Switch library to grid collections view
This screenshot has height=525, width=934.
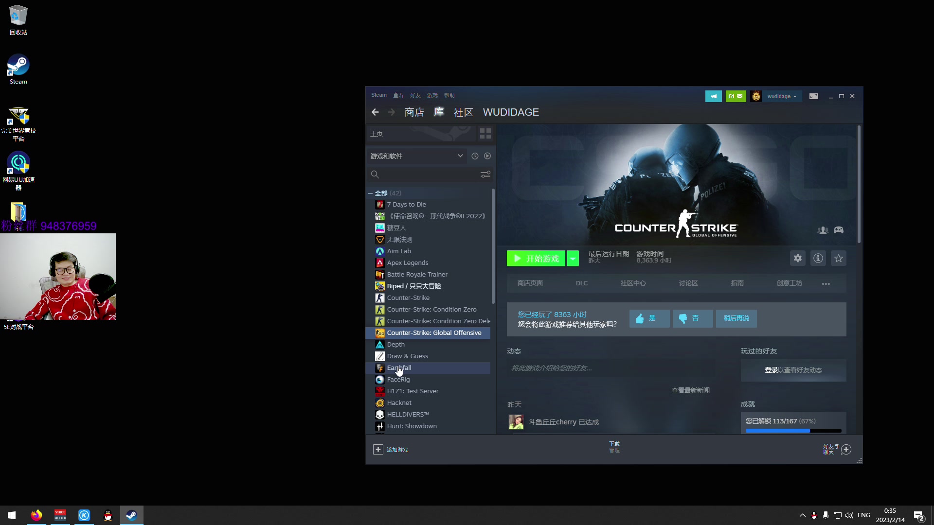tap(485, 134)
